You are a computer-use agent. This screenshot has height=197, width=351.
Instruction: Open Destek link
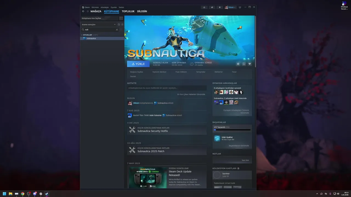point(133,76)
